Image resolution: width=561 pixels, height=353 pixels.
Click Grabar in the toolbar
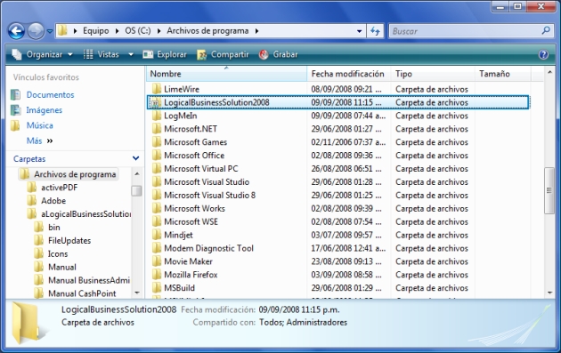click(x=278, y=54)
